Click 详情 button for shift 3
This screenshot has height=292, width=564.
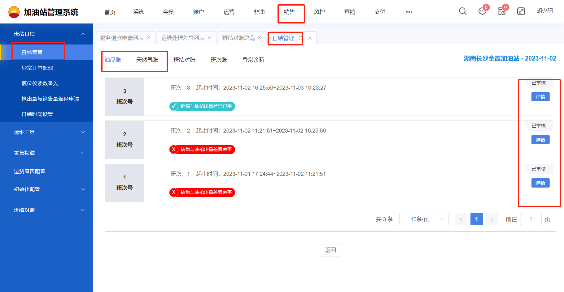540,97
